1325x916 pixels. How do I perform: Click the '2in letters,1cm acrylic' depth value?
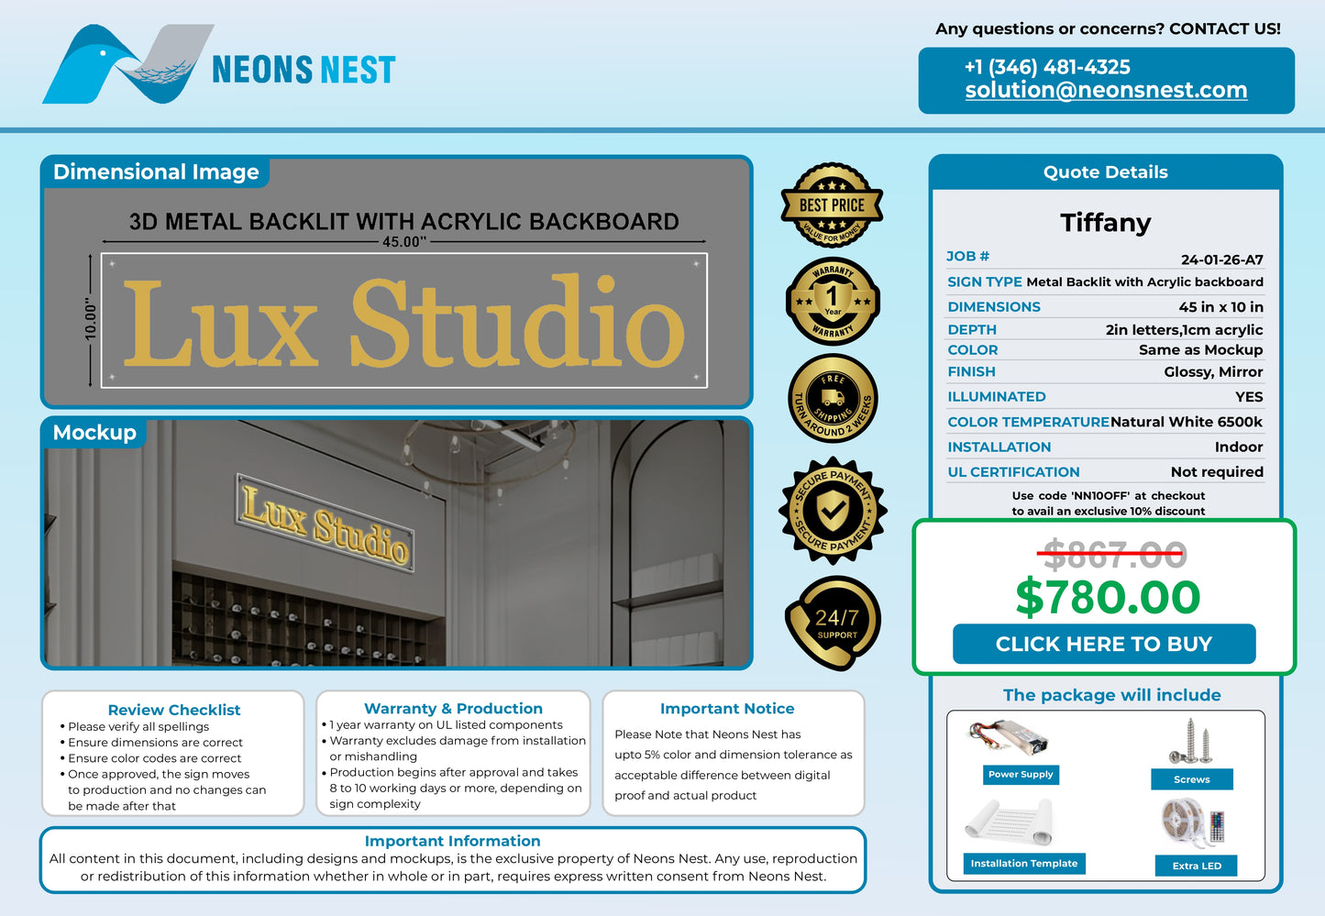click(1185, 330)
